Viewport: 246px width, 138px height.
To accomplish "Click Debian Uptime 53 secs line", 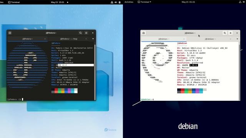I will click(186, 55).
